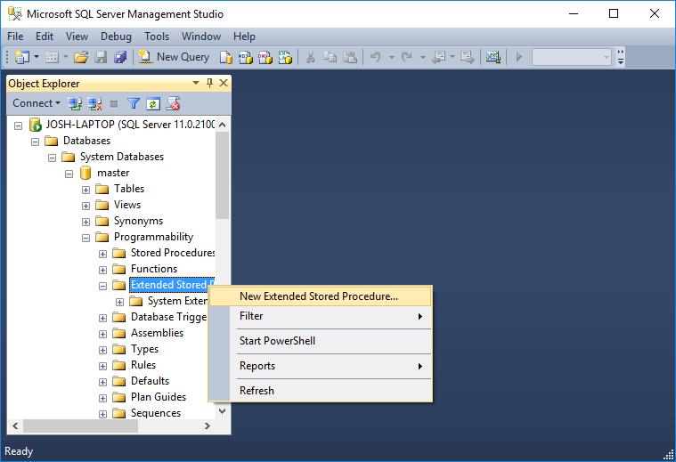Collapse the Programmability folder
676x462 pixels.
pos(86,238)
